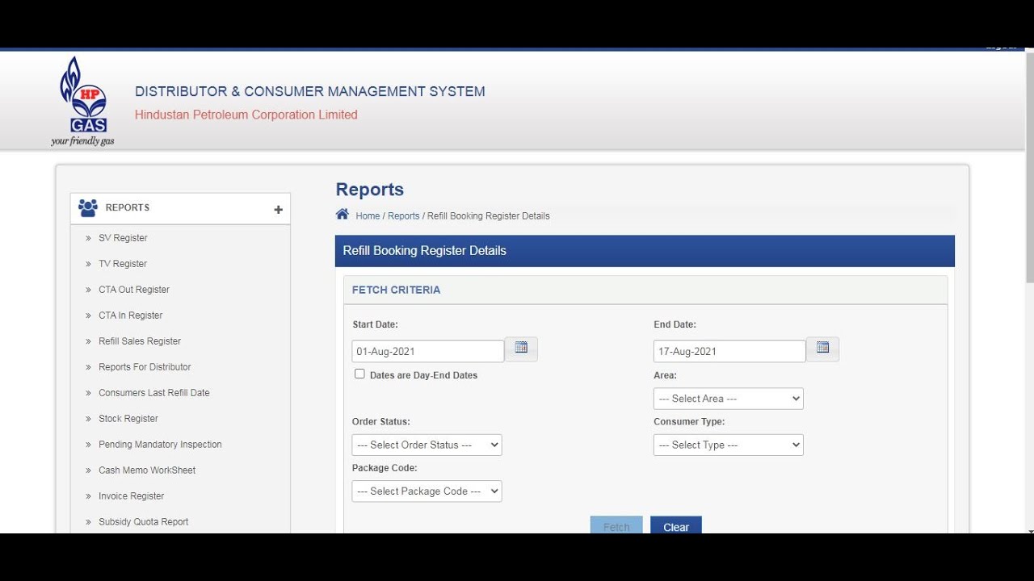The width and height of the screenshot is (1034, 581).
Task: Open Invoice Register report
Action: tap(131, 496)
